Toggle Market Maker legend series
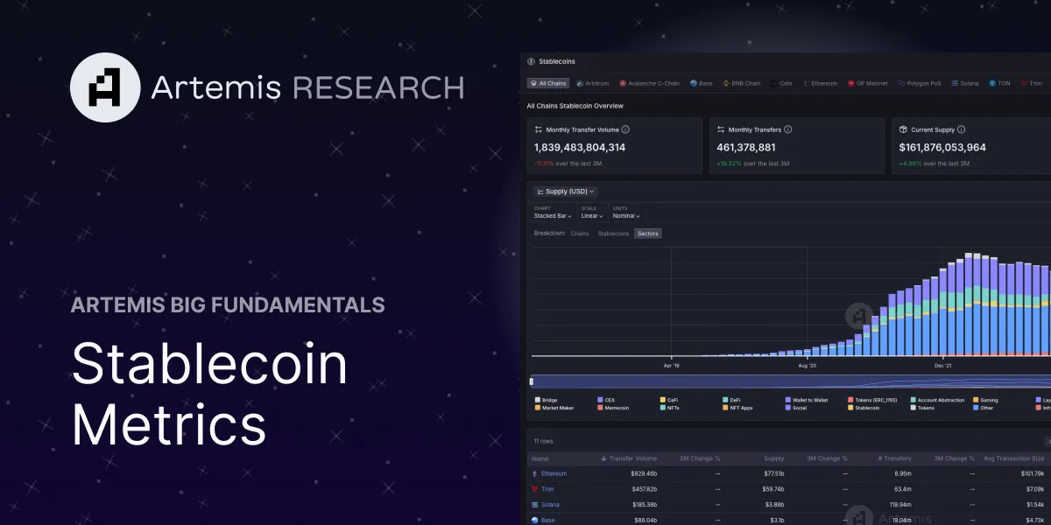Image resolution: width=1051 pixels, height=525 pixels. click(x=554, y=408)
